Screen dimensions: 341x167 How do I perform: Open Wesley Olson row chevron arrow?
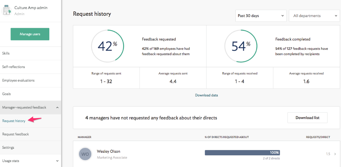tap(335, 154)
